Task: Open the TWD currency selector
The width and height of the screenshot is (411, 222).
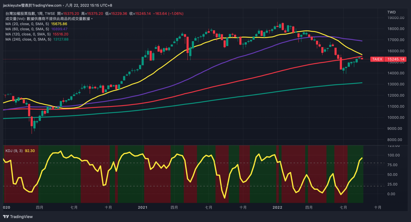Action: tap(391, 12)
